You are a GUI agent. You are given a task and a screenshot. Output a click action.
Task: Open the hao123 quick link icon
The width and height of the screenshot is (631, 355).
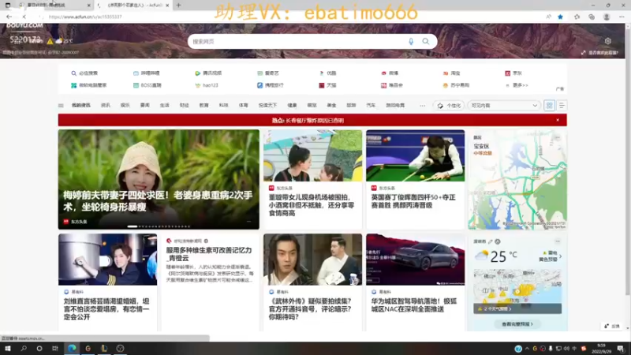click(198, 85)
